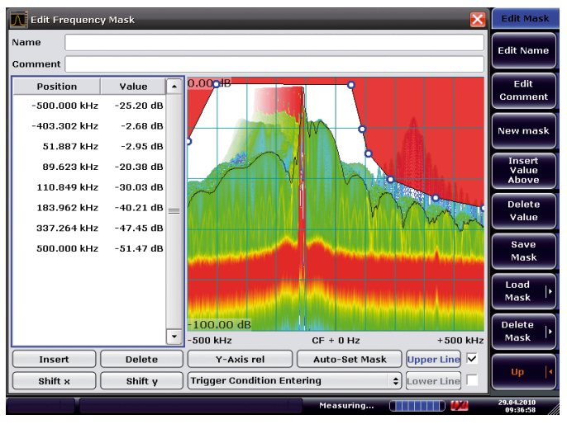Click the -2.68 dB value cell
Viewport: 567px width, 424px height.
(x=142, y=126)
